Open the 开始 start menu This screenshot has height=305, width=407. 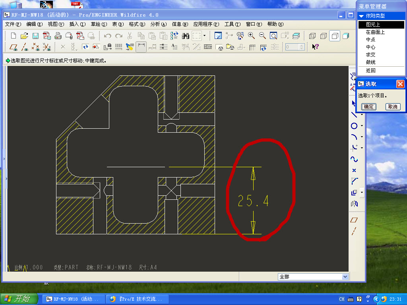point(19,299)
